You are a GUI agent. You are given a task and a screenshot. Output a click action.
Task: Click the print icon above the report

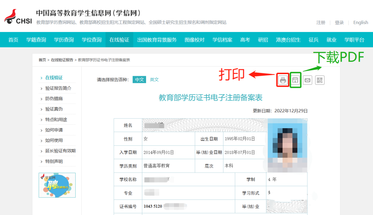[282, 80]
